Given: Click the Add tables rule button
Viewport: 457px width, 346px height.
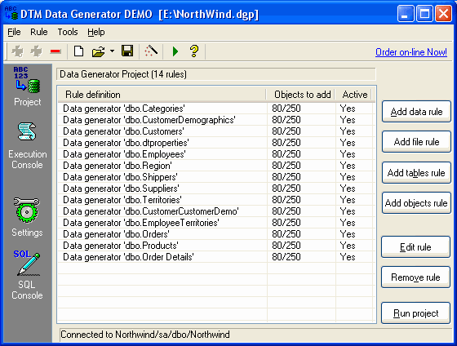Looking at the screenshot, I should coord(416,172).
